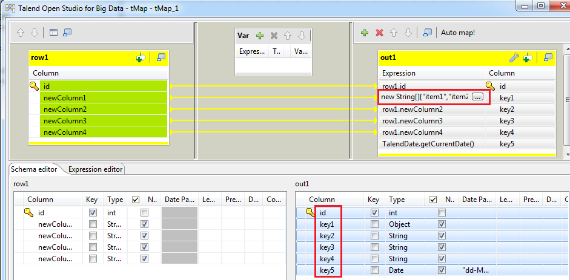Select newColumn3 in row1 input table
This screenshot has width=570, height=280.
click(104, 121)
